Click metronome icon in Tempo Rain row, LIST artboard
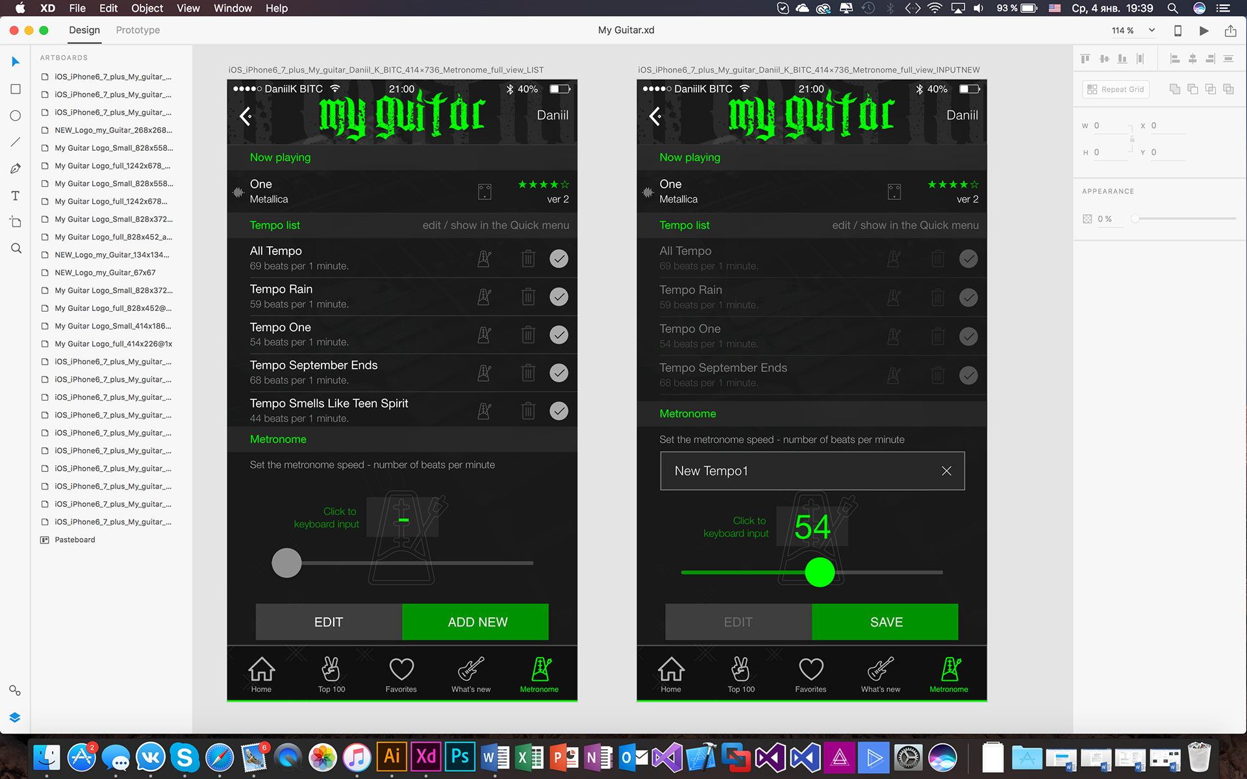The image size is (1247, 779). click(x=484, y=297)
